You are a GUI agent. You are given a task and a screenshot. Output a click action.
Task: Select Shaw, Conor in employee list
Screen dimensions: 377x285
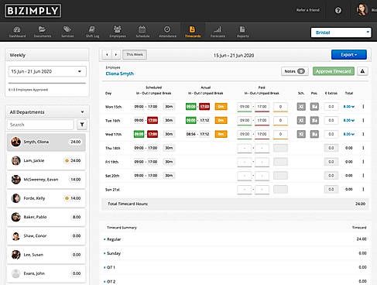click(x=46, y=236)
